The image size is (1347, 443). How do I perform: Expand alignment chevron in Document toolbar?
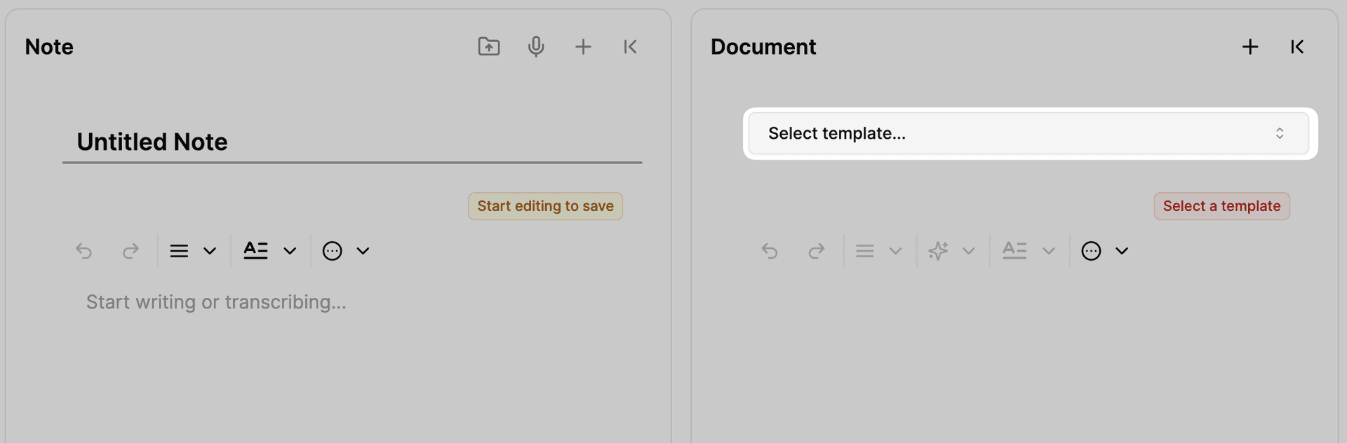896,251
